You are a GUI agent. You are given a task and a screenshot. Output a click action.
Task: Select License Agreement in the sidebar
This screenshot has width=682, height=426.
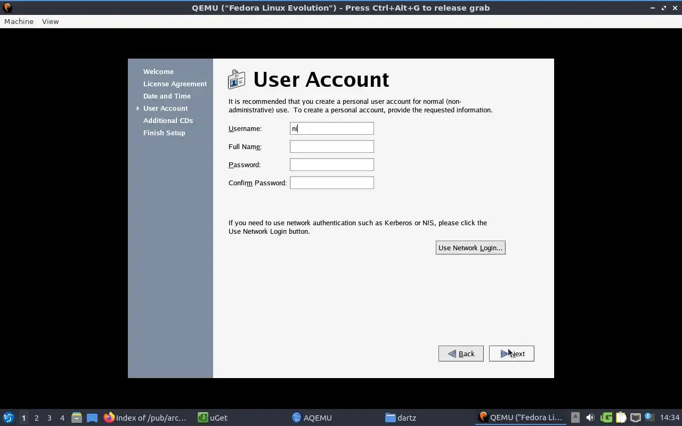pyautogui.click(x=175, y=84)
